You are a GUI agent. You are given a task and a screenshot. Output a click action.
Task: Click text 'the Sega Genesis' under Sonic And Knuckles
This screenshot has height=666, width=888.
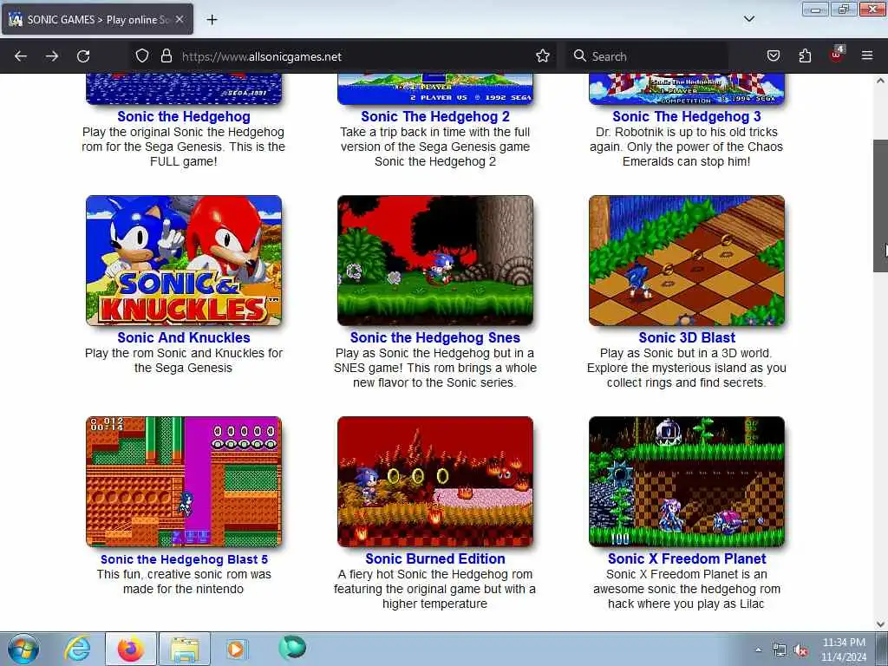click(184, 368)
